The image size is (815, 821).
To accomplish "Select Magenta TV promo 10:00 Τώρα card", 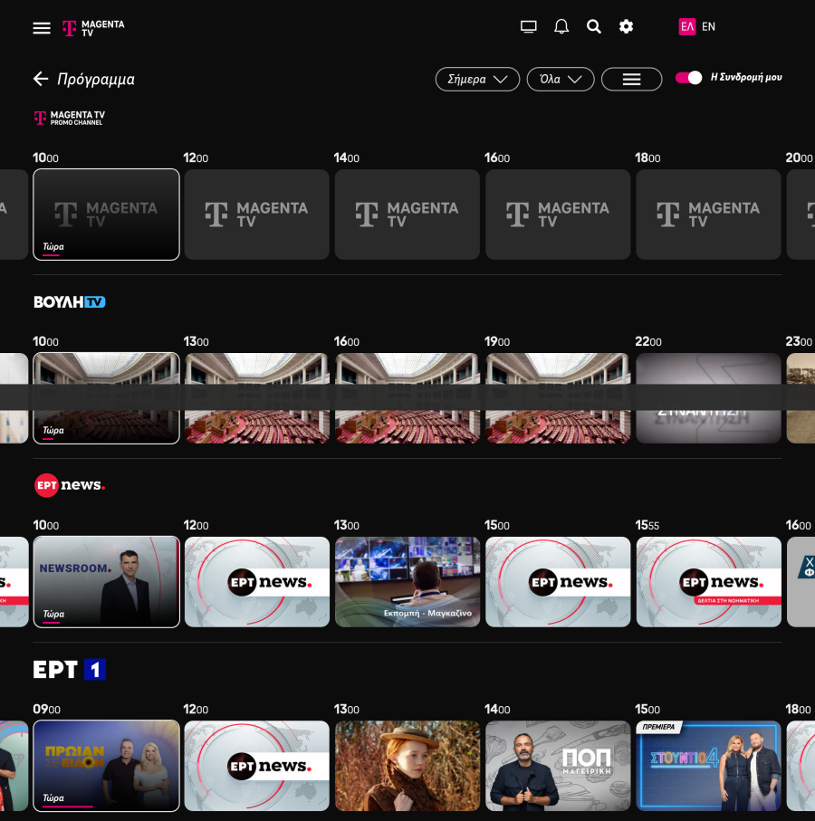I will pos(106,215).
